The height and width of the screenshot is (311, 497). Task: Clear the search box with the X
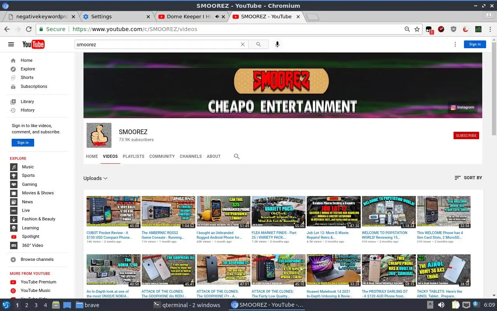pyautogui.click(x=243, y=44)
